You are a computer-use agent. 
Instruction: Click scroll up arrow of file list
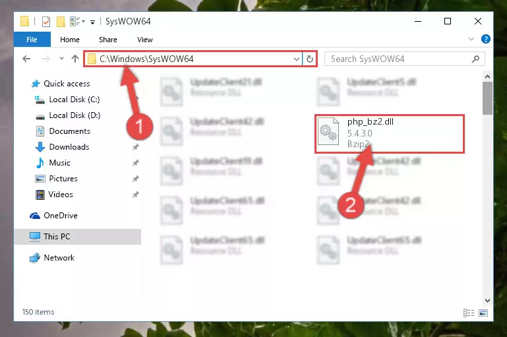pos(487,77)
